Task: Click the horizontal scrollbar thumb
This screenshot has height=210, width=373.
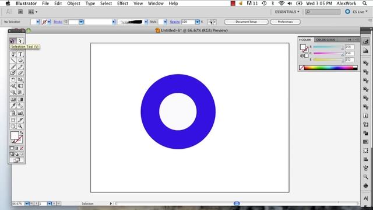Action: point(237,204)
